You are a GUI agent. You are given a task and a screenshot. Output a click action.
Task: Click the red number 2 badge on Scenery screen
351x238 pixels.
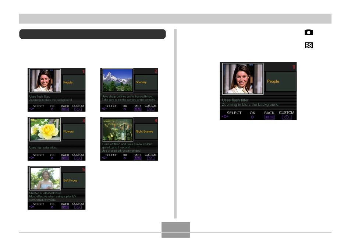(x=156, y=71)
